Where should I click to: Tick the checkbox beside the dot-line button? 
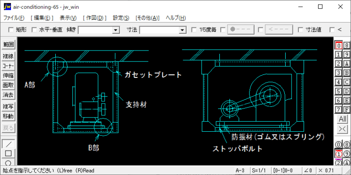click(223, 30)
